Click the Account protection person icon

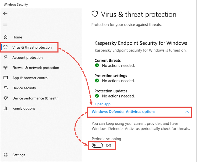click(x=6, y=58)
